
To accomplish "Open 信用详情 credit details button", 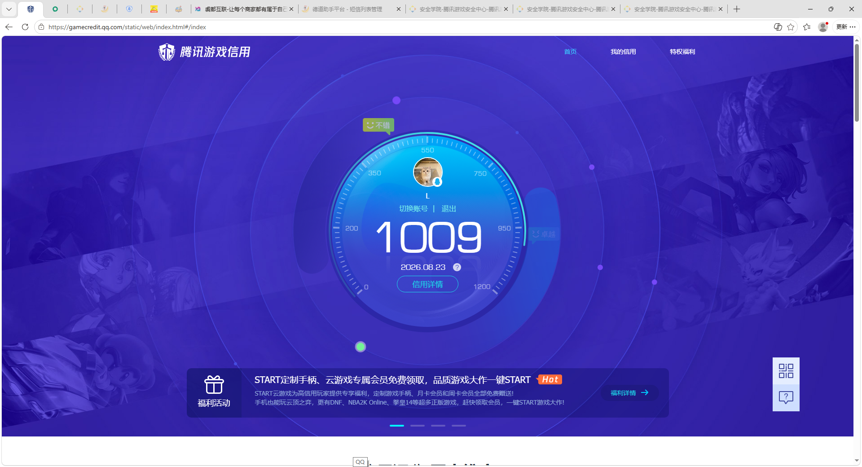I will (x=427, y=284).
